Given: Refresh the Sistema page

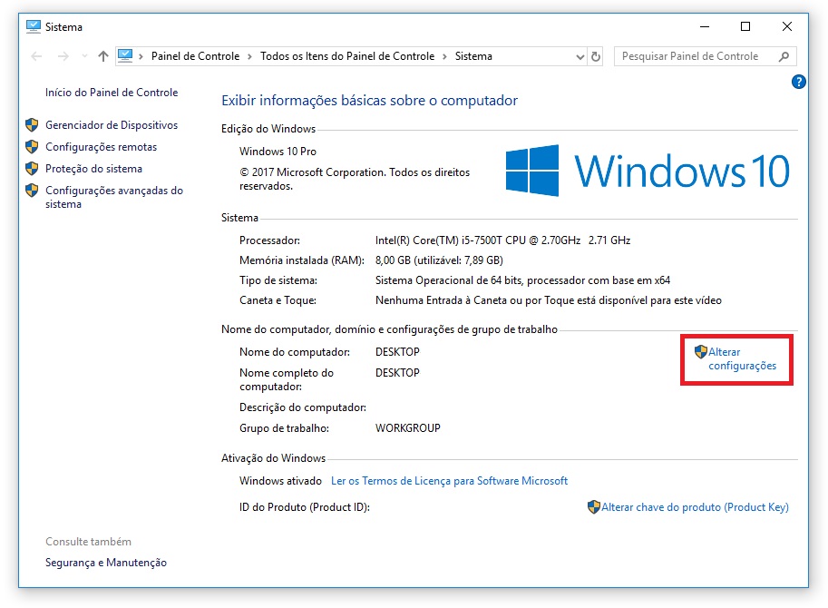Looking at the screenshot, I should [x=596, y=56].
